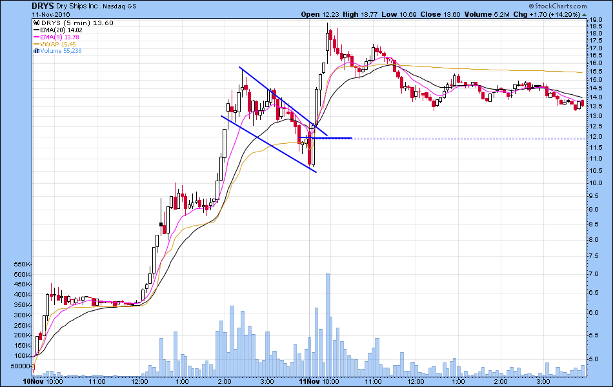The image size is (613, 387).
Task: Click orange line swatch next to VWAP
Action: pos(36,44)
